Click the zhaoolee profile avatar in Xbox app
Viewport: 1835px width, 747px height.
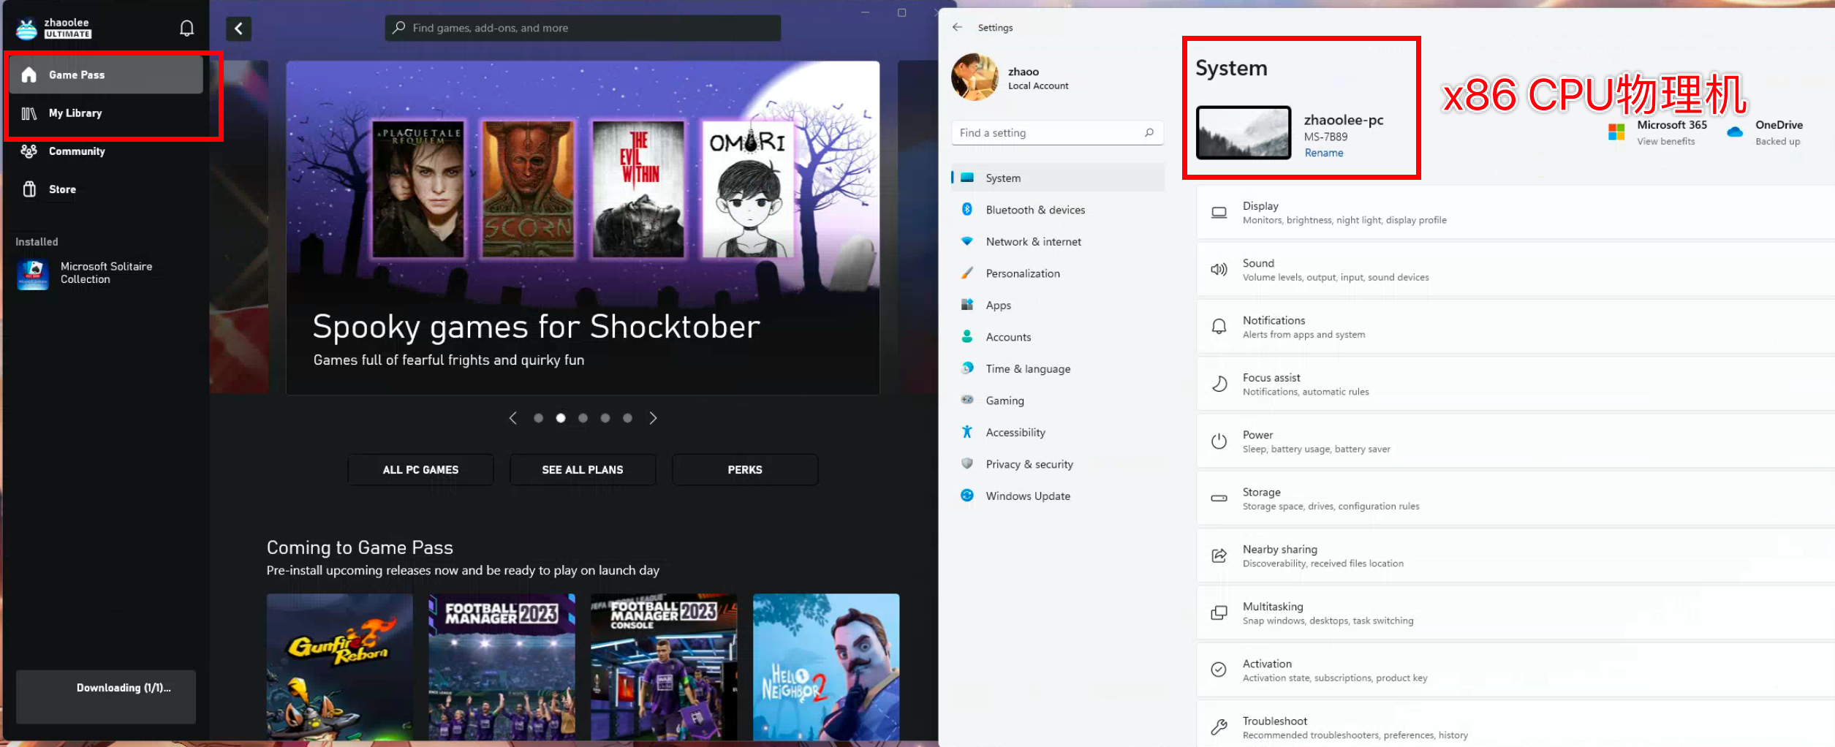pyautogui.click(x=27, y=29)
